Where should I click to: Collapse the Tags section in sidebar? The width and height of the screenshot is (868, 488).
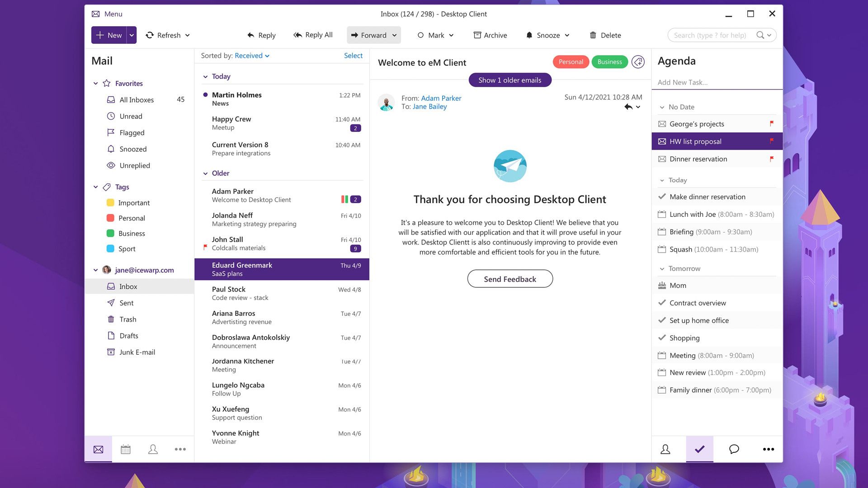tap(95, 187)
